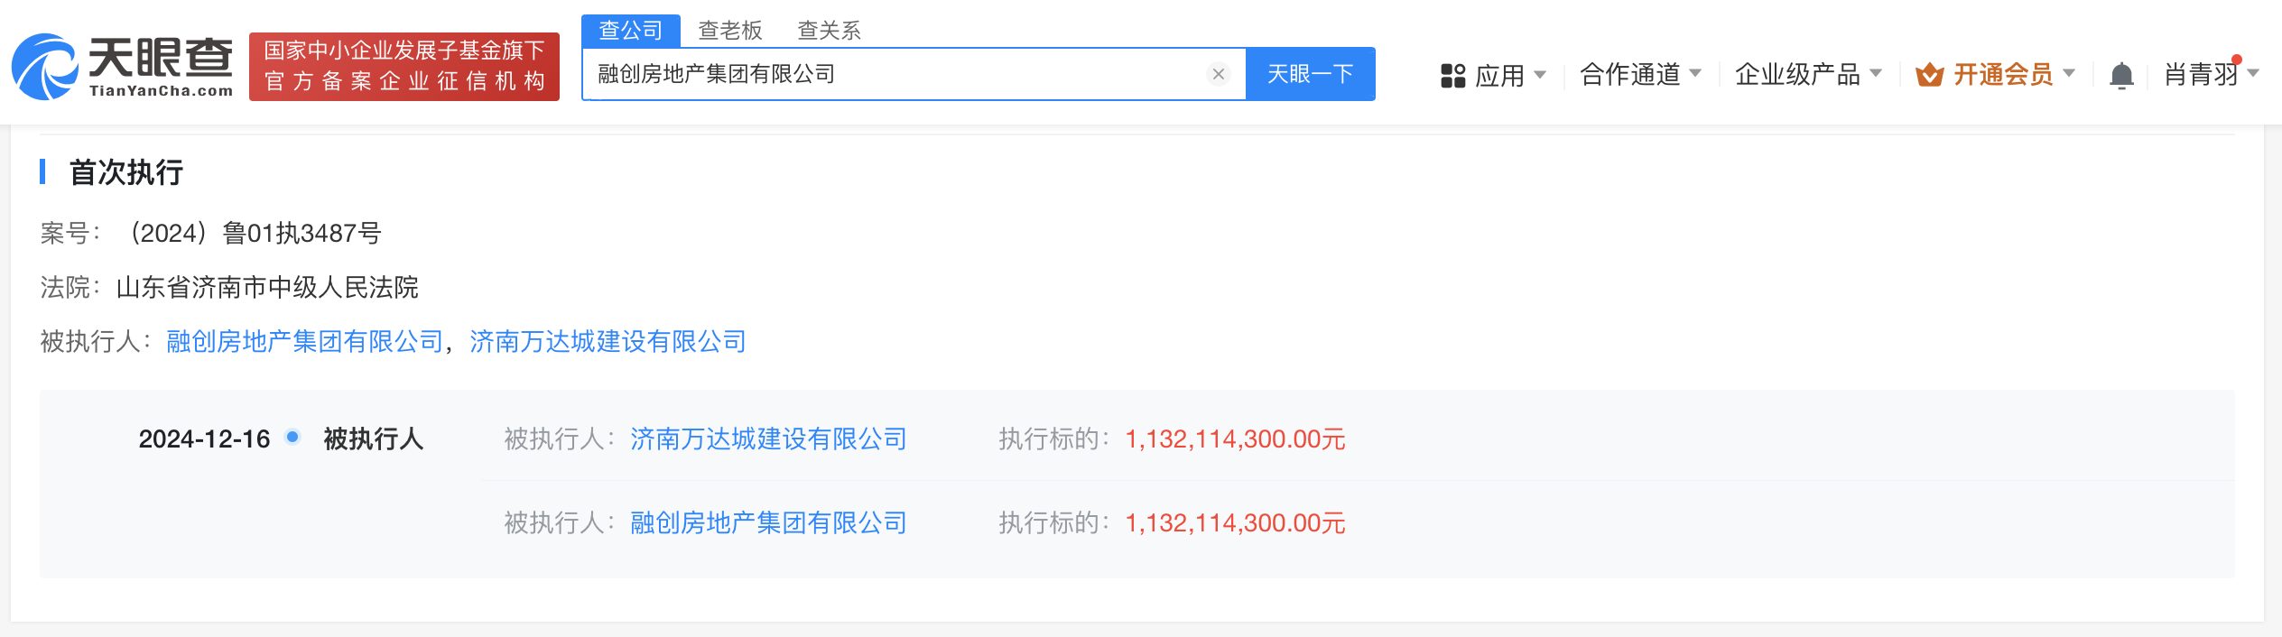
Task: Expand the 应用 dropdown arrow
Action: point(1540,74)
